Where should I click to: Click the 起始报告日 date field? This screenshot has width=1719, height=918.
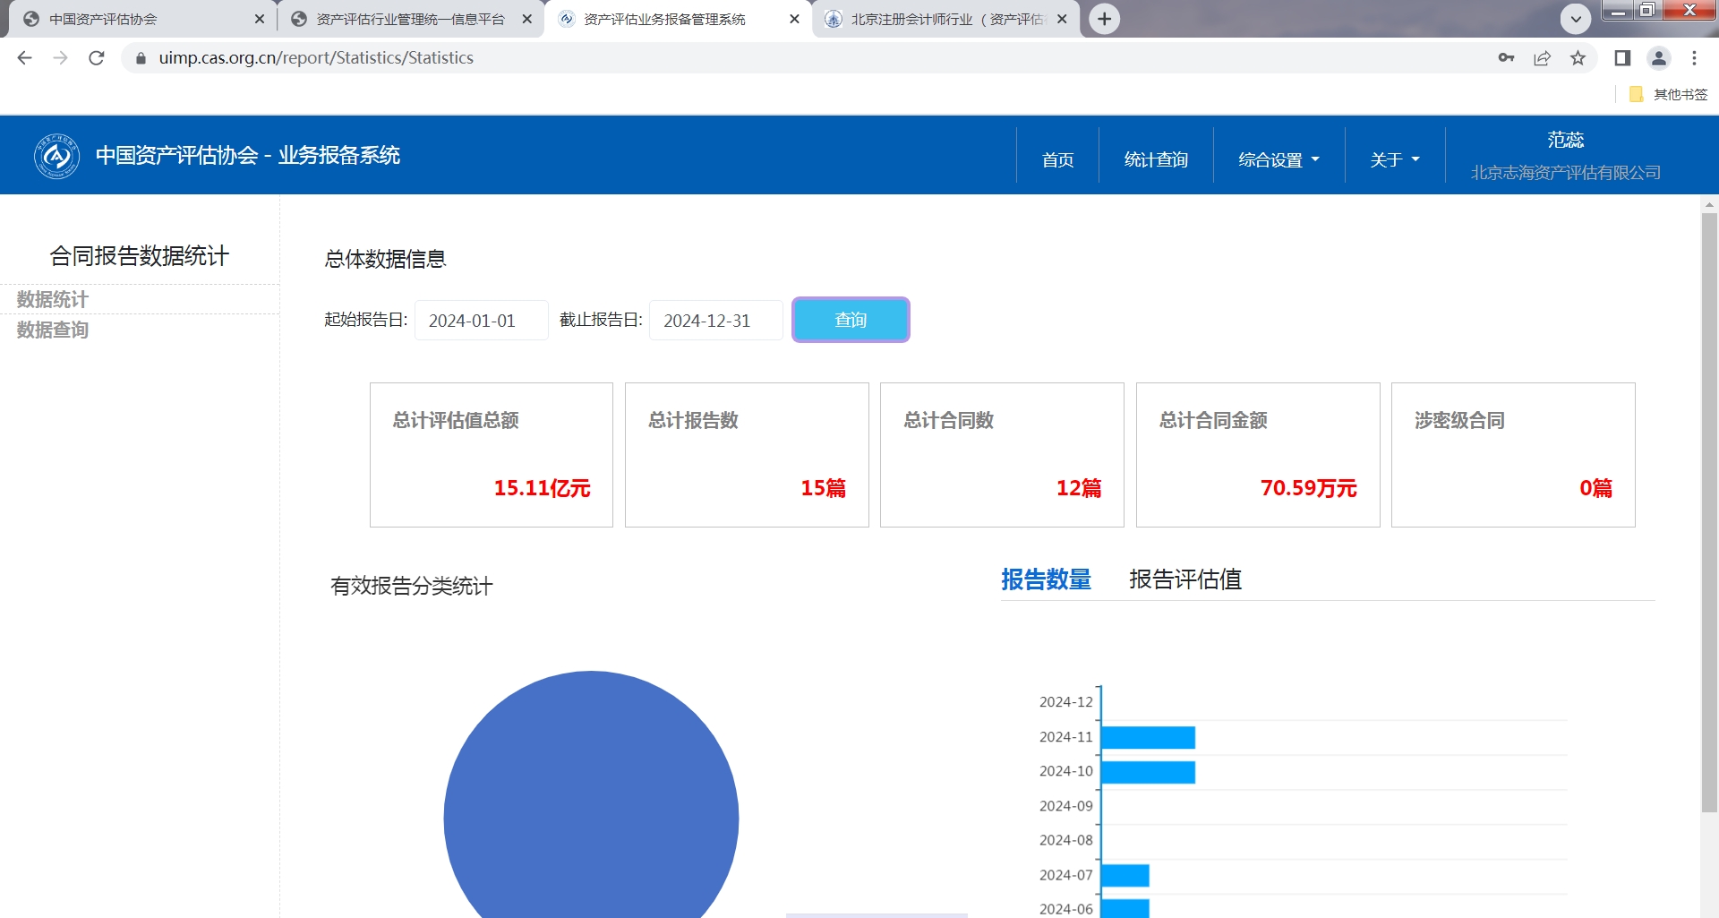tap(481, 321)
